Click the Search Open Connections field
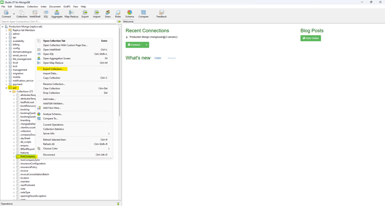This screenshot has width=385, height=206. (58, 22)
